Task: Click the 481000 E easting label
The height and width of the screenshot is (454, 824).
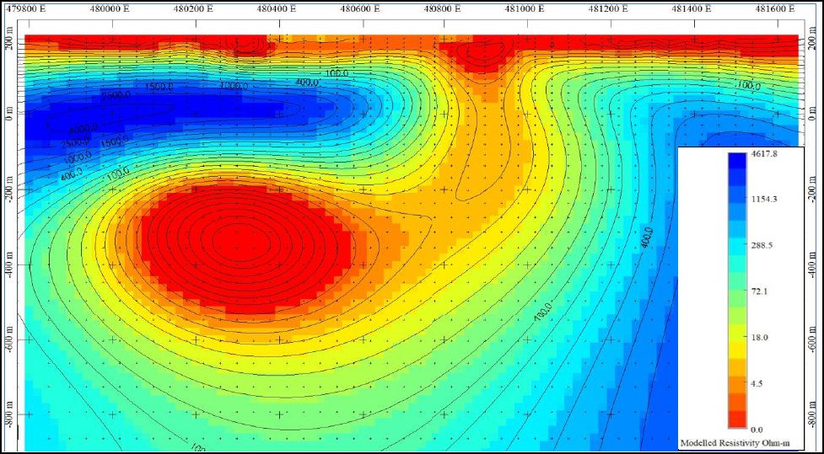Action: (x=524, y=8)
